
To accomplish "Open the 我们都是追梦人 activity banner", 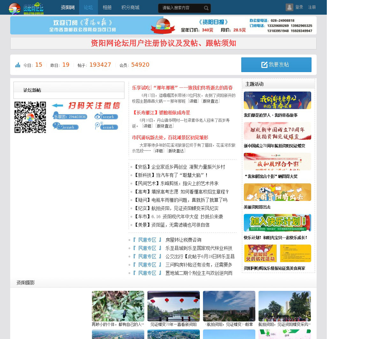I will 277,100.
